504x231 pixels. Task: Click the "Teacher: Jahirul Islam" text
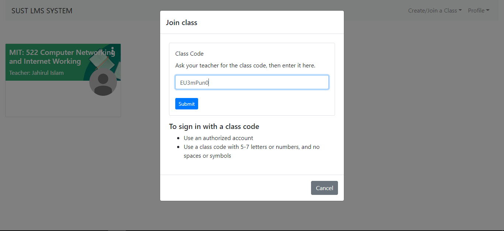(x=37, y=73)
